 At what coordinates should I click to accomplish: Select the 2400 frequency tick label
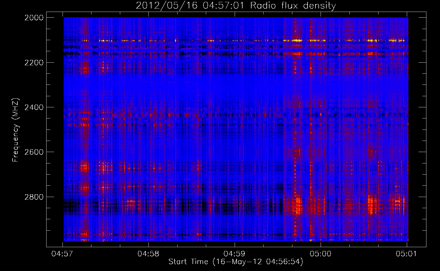[x=34, y=107]
